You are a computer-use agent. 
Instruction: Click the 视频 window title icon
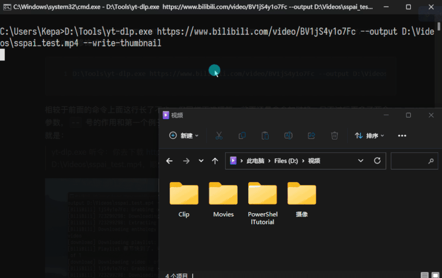point(166,115)
